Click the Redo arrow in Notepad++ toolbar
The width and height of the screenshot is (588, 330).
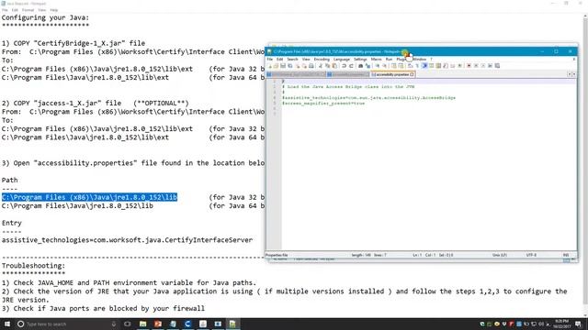pos(351,66)
